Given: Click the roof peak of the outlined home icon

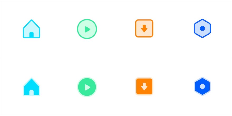Looking at the screenshot, I should [32, 20].
